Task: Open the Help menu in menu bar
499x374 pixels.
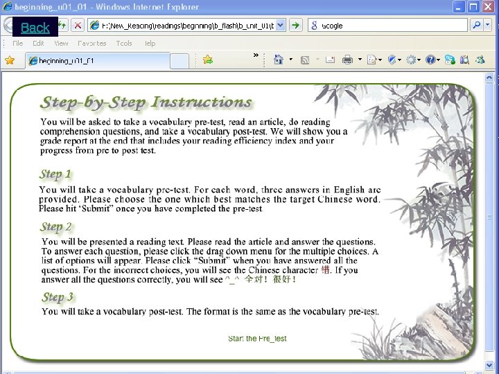Action: point(150,43)
